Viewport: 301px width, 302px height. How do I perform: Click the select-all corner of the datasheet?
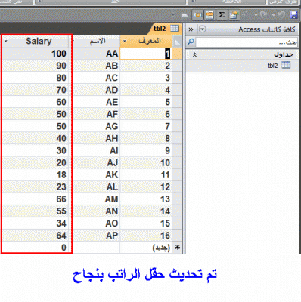tap(178, 42)
